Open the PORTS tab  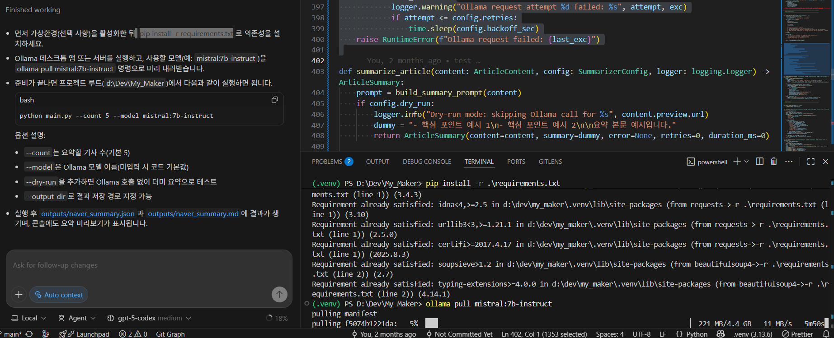click(x=516, y=162)
